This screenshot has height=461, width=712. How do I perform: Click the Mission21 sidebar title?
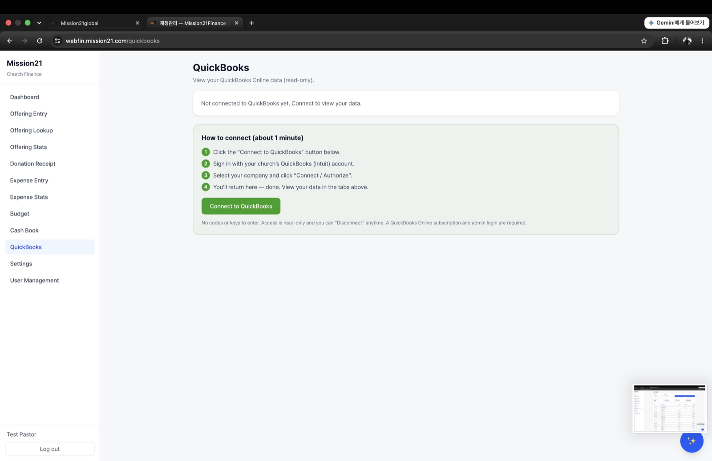point(24,63)
